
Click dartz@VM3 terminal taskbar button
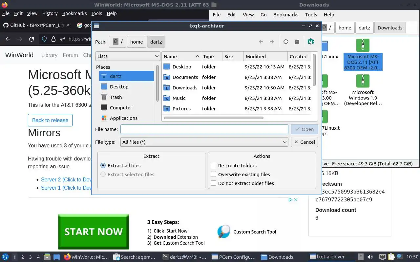pyautogui.click(x=185, y=257)
